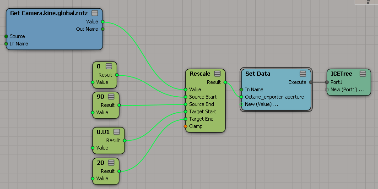This screenshot has height=189, width=378.
Task: Click the Value port of the 0 node
Action: coord(92,82)
